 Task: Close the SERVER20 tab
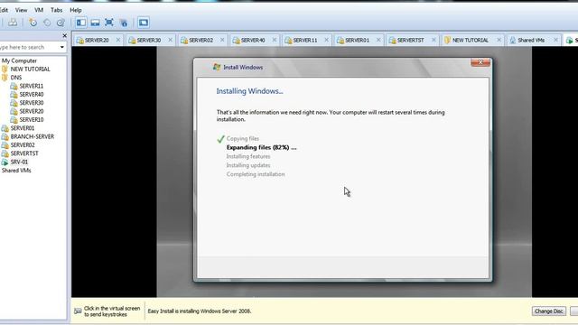pyautogui.click(x=118, y=40)
